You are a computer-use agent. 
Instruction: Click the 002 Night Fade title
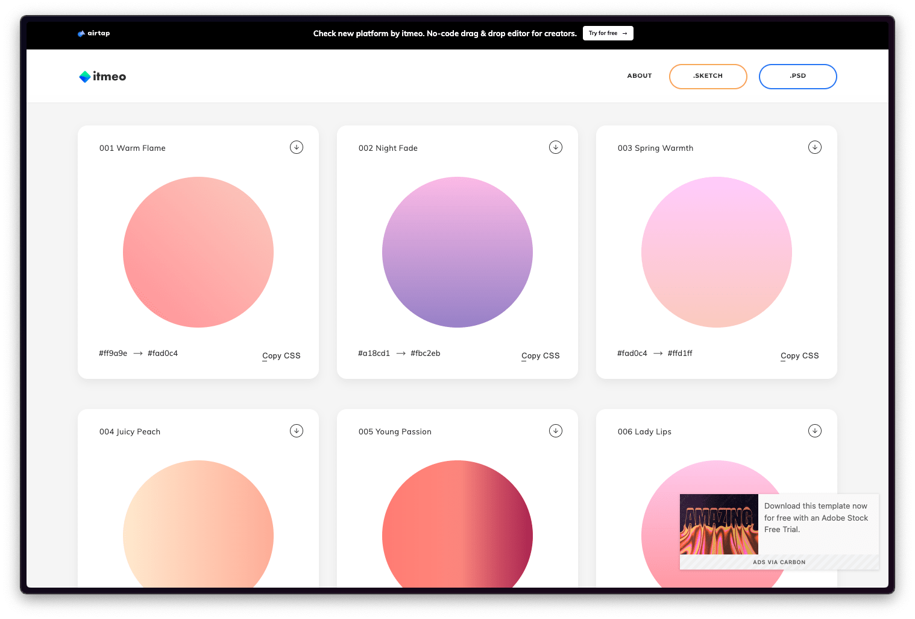point(388,148)
